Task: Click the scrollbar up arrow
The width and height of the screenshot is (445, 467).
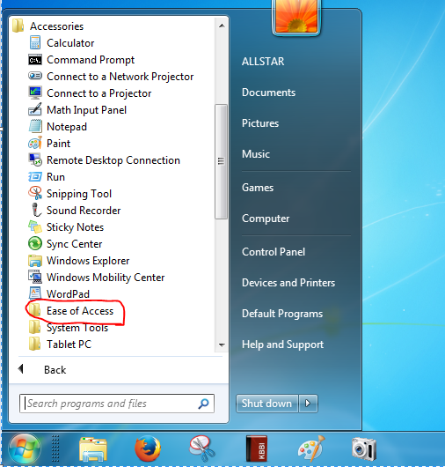Action: (222, 26)
